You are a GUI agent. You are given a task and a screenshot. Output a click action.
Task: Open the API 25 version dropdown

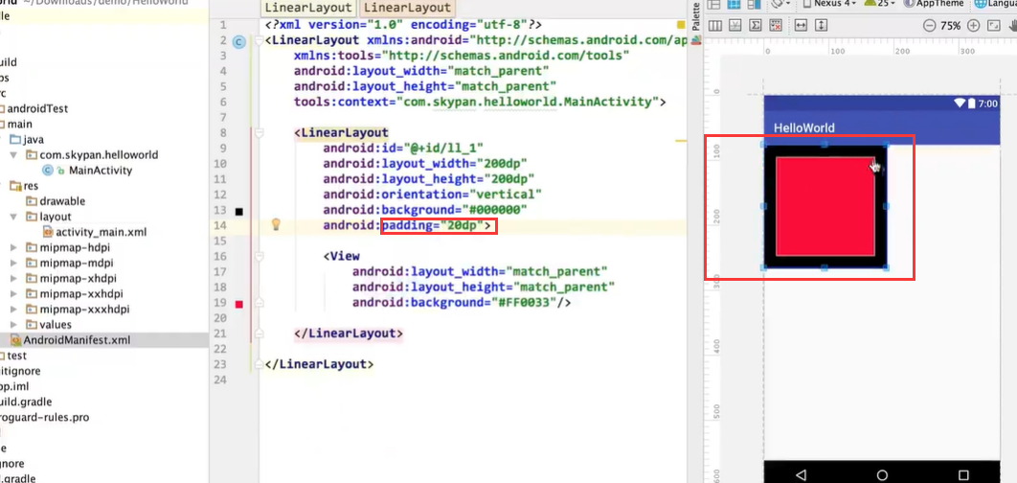[879, 4]
